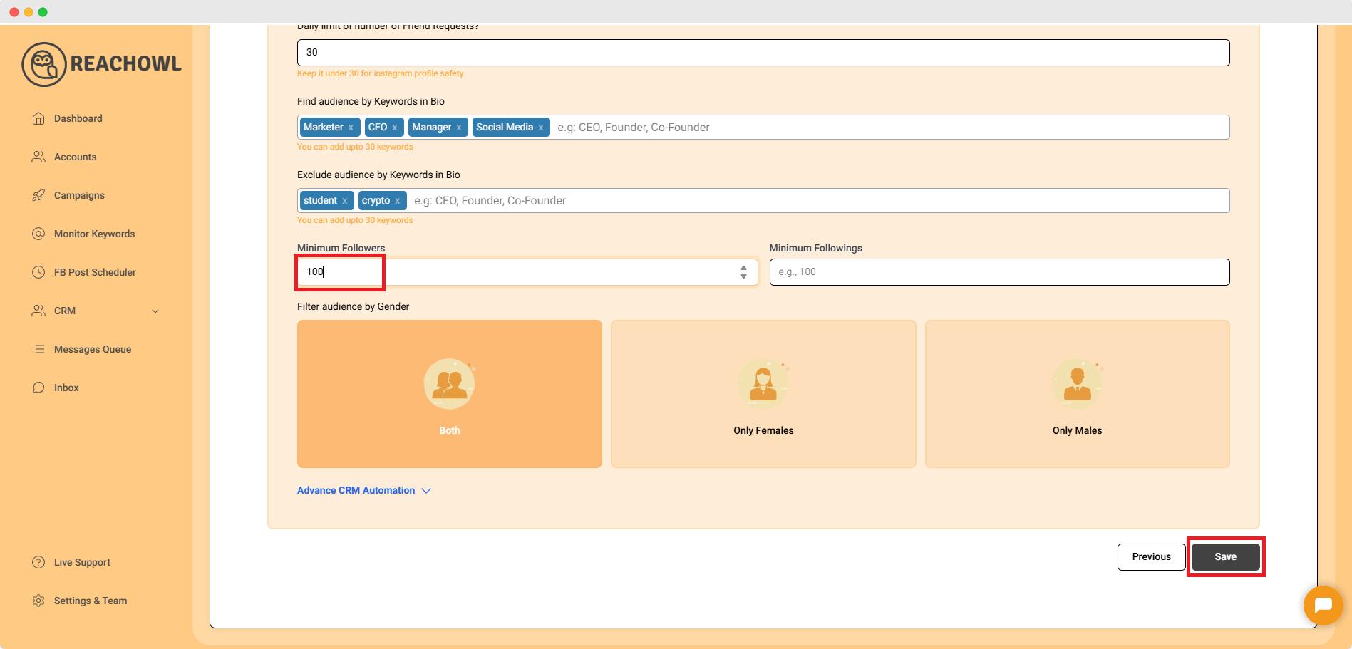
Task: Expand the CRM sidebar submenu
Action: [155, 311]
